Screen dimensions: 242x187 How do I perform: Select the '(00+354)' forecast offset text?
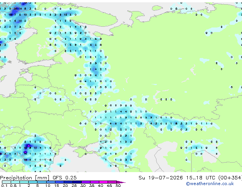(x=230, y=178)
